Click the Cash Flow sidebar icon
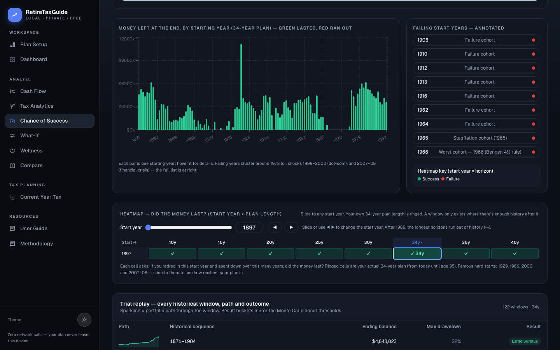The height and width of the screenshot is (350, 560). pos(12,91)
